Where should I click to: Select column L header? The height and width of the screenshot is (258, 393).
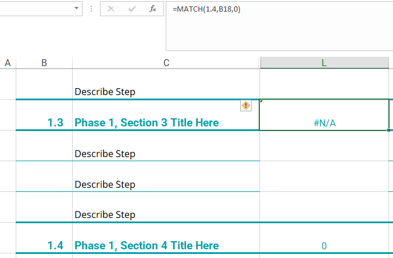coord(324,63)
